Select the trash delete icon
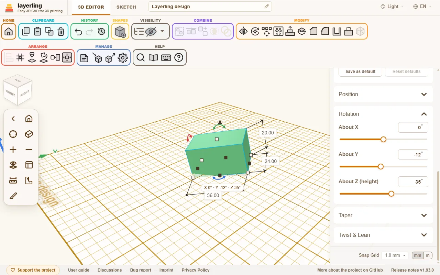This screenshot has height=275, width=440. pos(61,32)
